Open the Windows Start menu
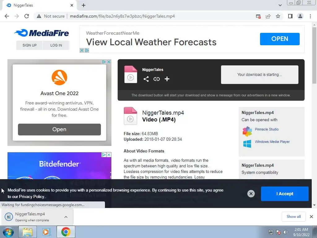317x238 pixels. (8, 232)
